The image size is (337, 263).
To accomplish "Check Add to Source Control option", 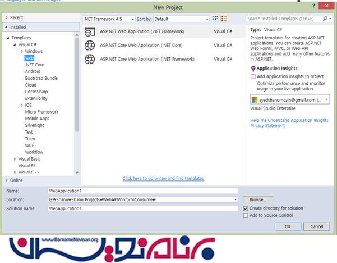I will click(245, 215).
